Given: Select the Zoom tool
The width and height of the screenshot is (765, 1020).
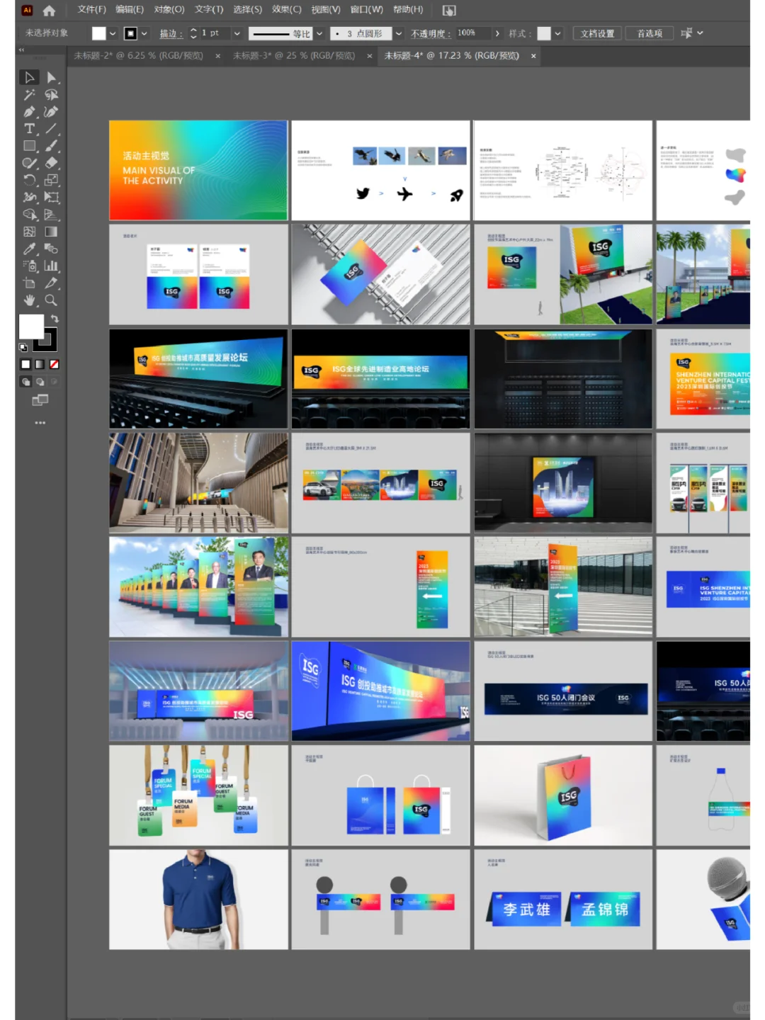Looking at the screenshot, I should 52,300.
